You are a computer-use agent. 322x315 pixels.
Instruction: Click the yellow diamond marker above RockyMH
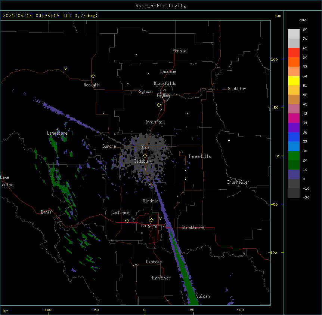(x=93, y=76)
